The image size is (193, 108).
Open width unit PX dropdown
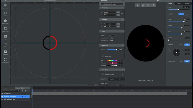[x=118, y=12]
